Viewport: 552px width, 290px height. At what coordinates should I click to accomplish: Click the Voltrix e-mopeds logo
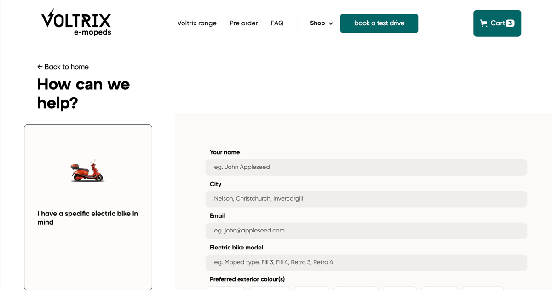(x=76, y=23)
